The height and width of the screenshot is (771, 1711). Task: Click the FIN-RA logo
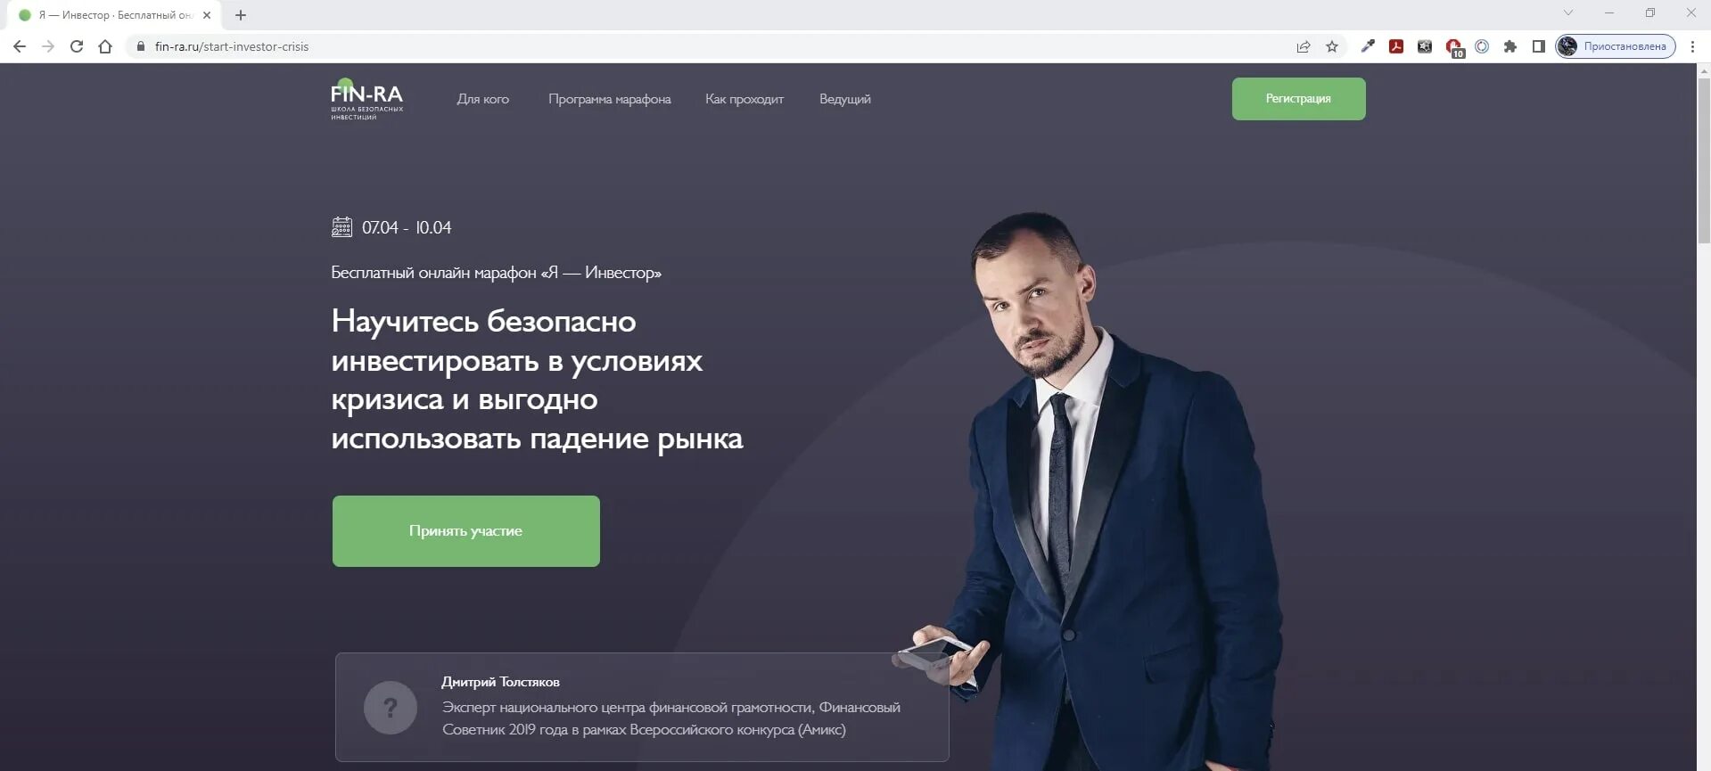tap(366, 99)
